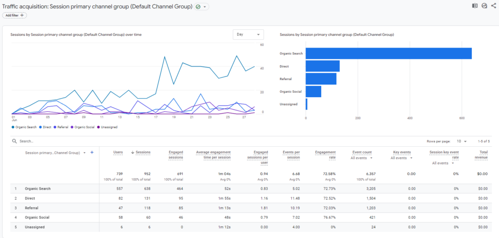Toggle the Unassigned legend series in chart
The height and width of the screenshot is (238, 499).
point(107,127)
